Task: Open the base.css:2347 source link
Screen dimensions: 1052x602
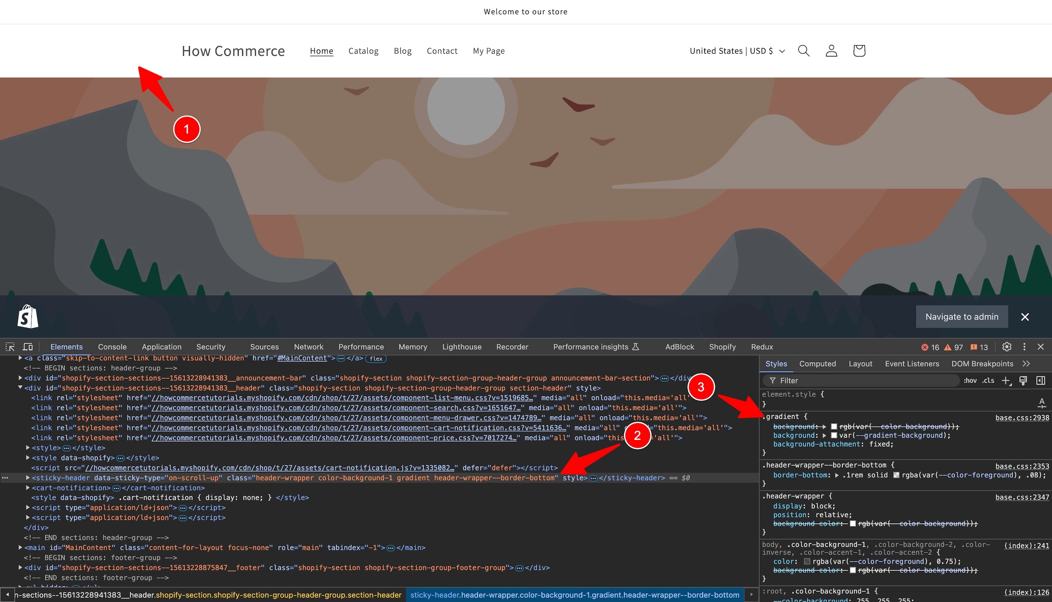Action: click(1022, 497)
